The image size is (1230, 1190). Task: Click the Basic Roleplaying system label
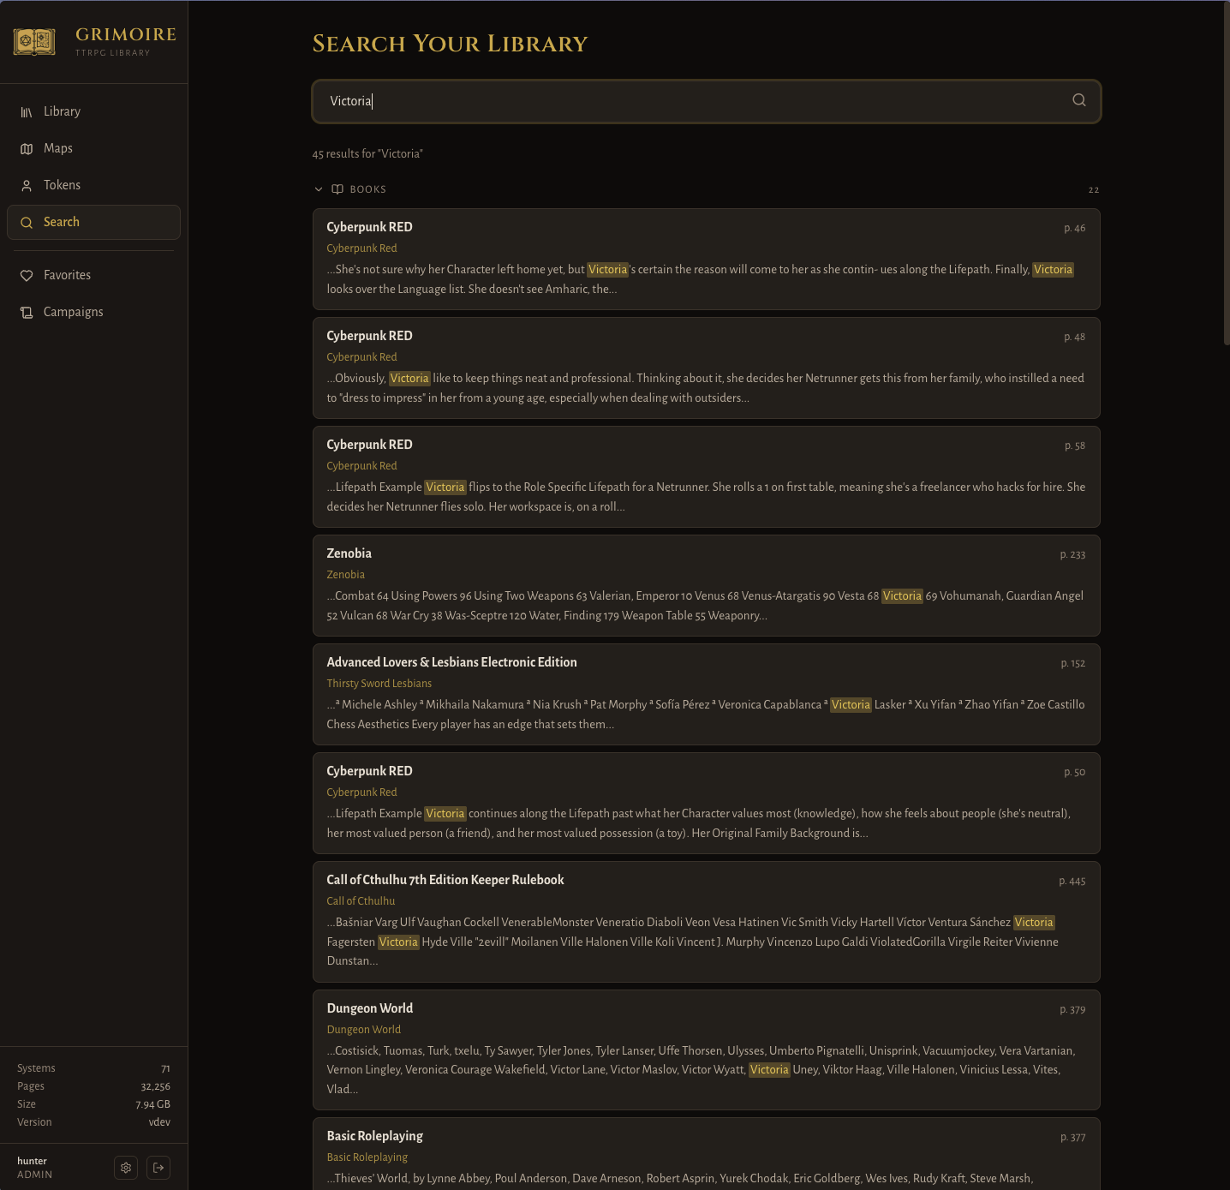[367, 1157]
